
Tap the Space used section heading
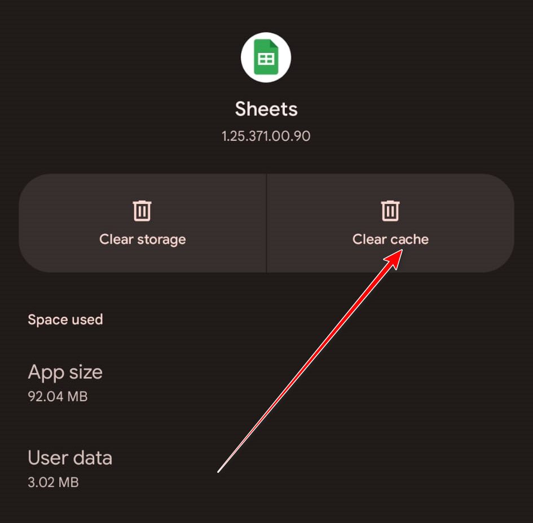(65, 320)
